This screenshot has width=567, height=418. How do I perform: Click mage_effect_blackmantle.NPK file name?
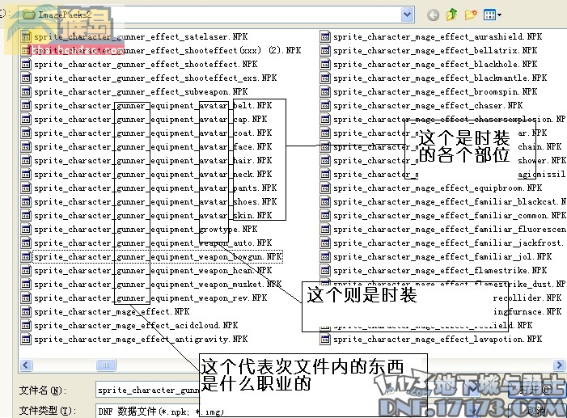(x=440, y=78)
